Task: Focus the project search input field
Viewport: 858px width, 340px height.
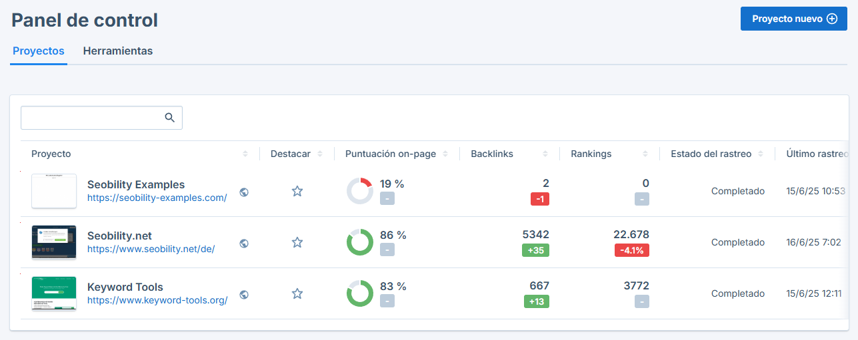Action: pos(101,118)
